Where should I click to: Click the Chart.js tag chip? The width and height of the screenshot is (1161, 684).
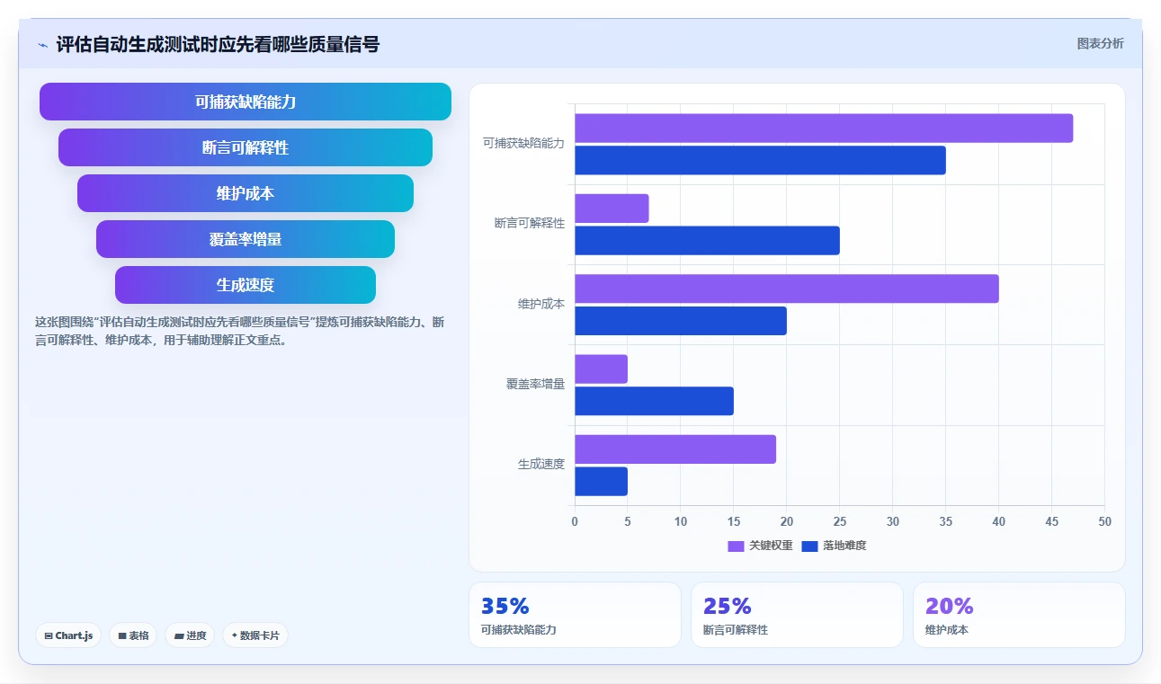(x=69, y=635)
